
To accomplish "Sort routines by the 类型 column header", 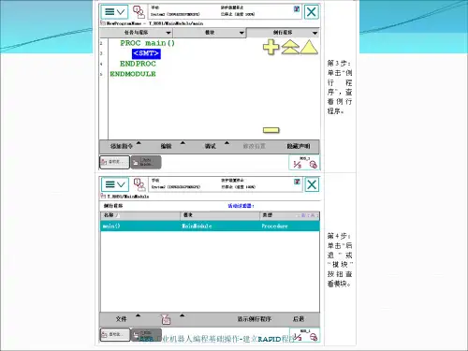I will point(289,215).
